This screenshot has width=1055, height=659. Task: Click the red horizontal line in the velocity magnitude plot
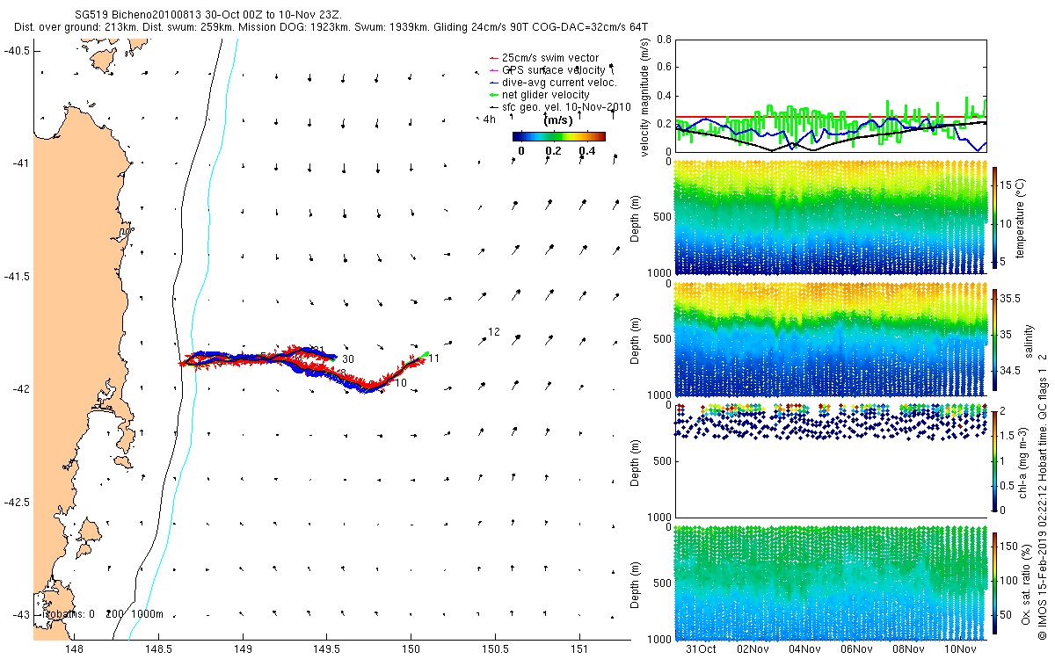pos(830,116)
